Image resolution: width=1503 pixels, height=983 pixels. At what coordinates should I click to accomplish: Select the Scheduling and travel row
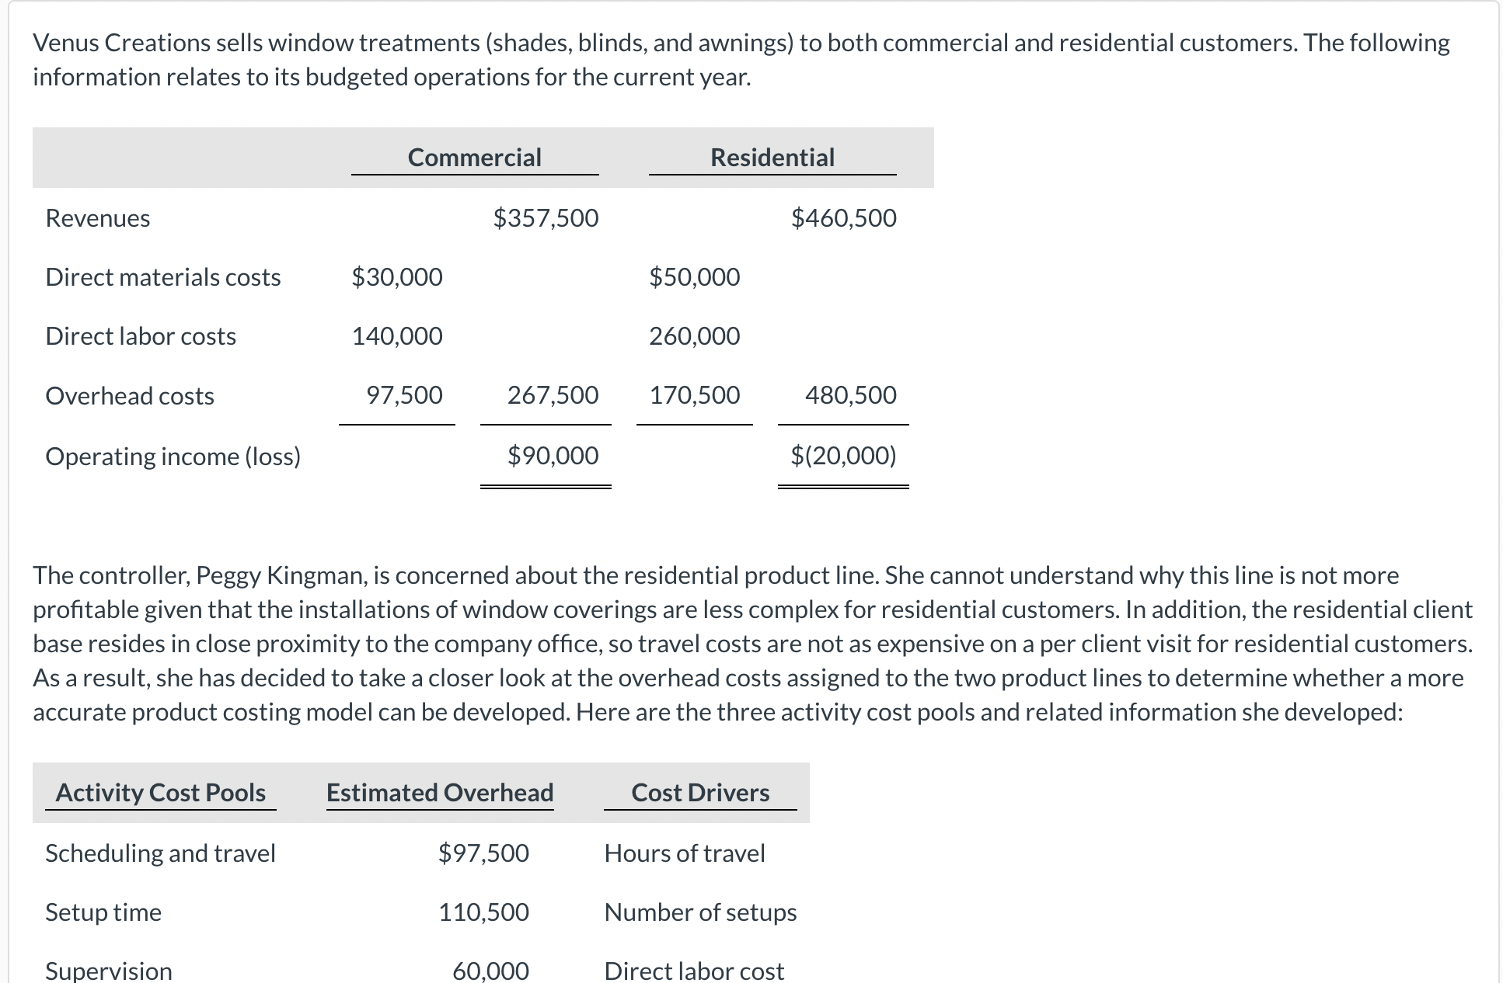click(161, 853)
